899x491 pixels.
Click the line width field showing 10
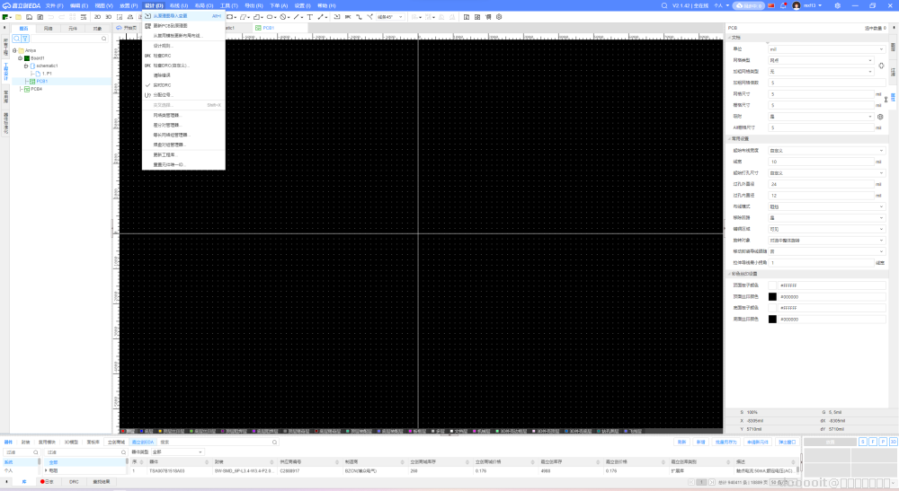[x=821, y=162]
